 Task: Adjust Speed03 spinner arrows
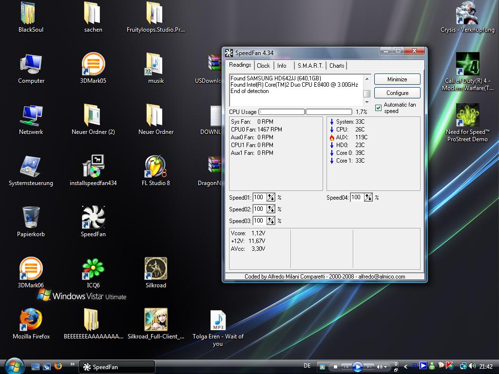tap(270, 221)
